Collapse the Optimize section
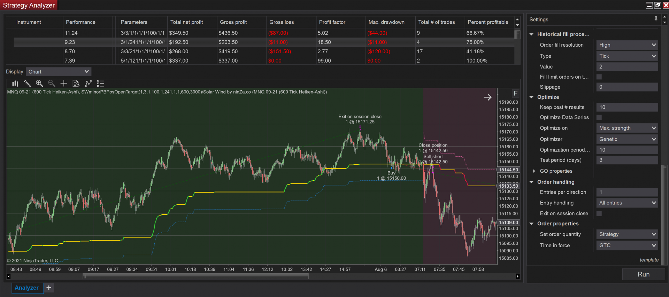This screenshot has height=297, width=669. (531, 97)
